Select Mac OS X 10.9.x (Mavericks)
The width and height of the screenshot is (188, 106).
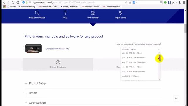point(133,72)
